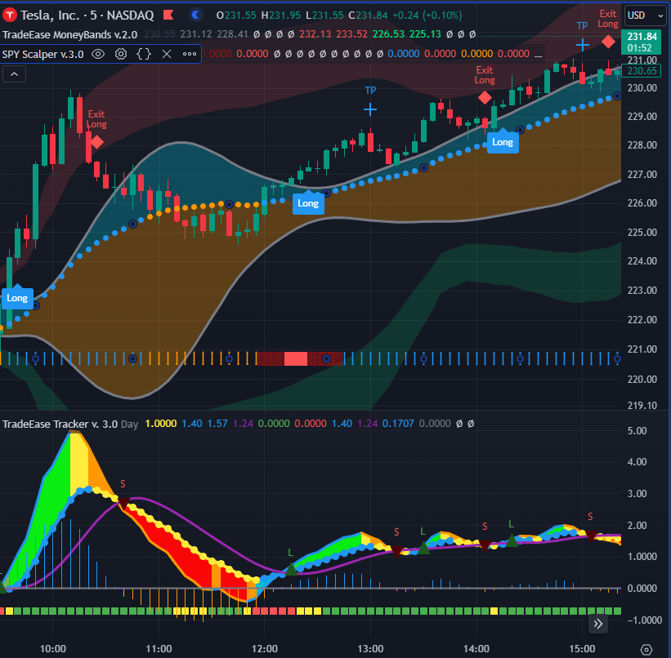The height and width of the screenshot is (658, 671).
Task: Click the 10:00 time axis label
Action: pyautogui.click(x=52, y=649)
